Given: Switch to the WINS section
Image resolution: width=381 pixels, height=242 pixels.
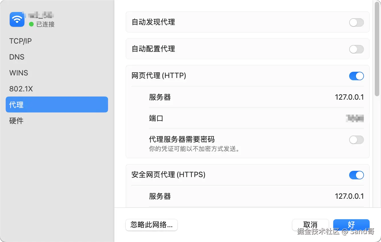Looking at the screenshot, I should pos(18,73).
